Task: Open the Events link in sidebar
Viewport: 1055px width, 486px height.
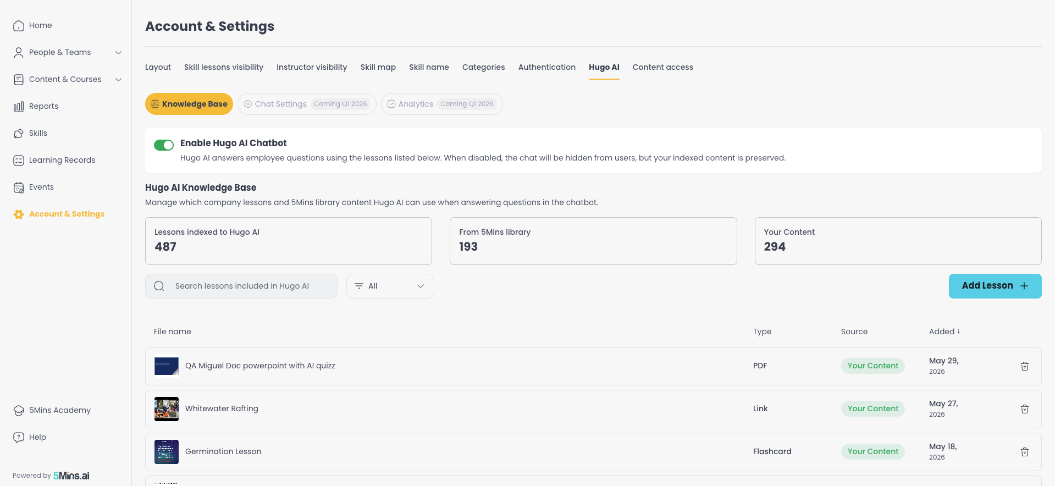Action: [41, 187]
